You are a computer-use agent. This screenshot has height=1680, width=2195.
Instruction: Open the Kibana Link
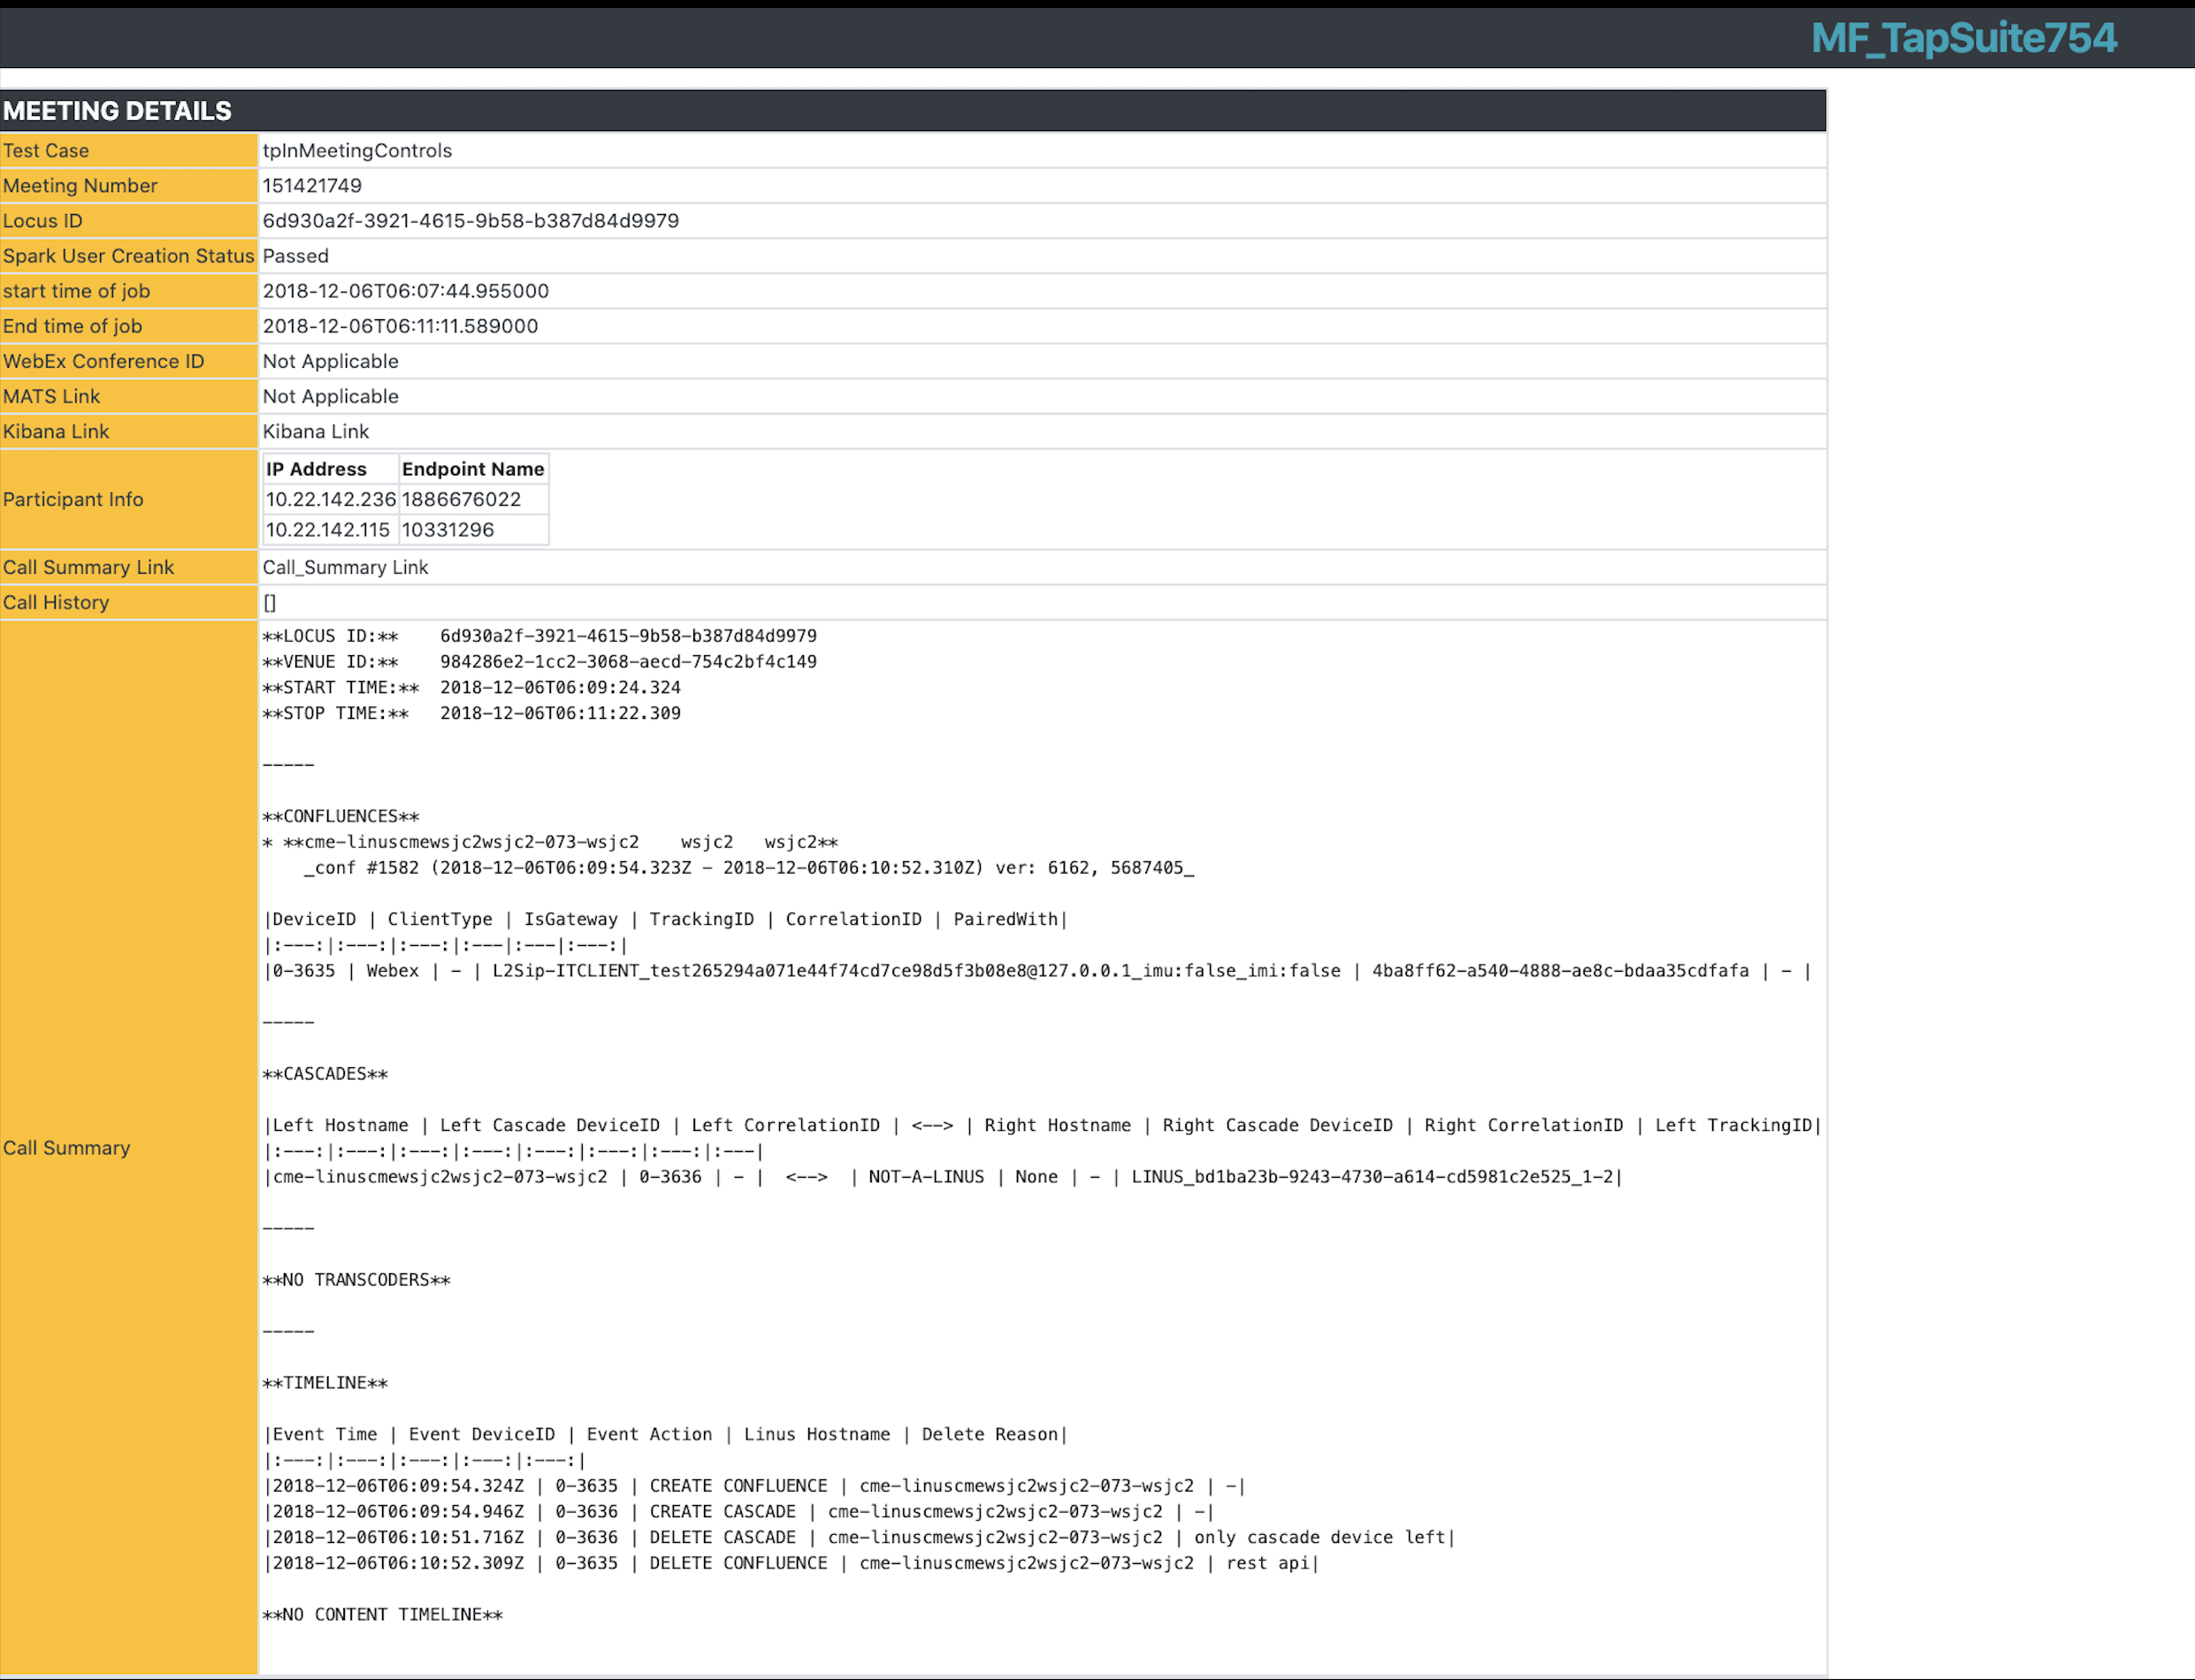point(315,431)
